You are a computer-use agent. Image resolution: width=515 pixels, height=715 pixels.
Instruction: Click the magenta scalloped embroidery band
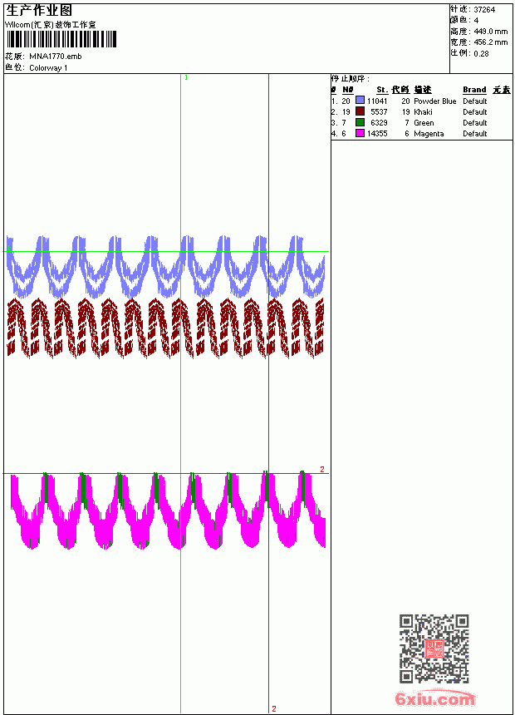tap(168, 510)
